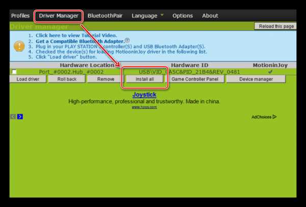306x207 pixels.
Task: Click the Roll back button
Action: click(x=67, y=79)
